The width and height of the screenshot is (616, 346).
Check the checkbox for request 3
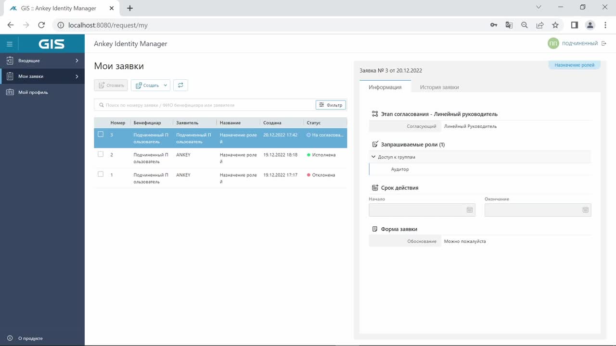pyautogui.click(x=101, y=135)
